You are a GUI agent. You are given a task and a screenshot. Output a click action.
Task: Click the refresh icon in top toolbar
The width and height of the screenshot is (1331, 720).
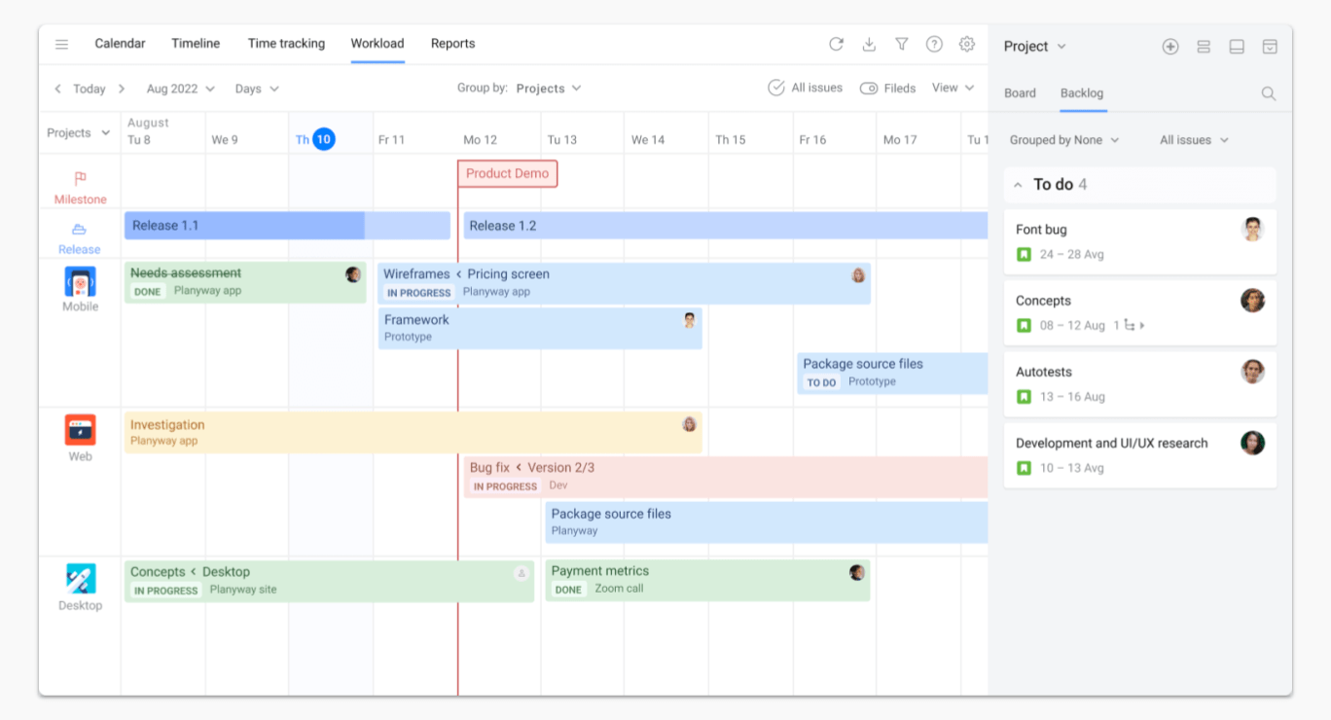click(x=836, y=44)
